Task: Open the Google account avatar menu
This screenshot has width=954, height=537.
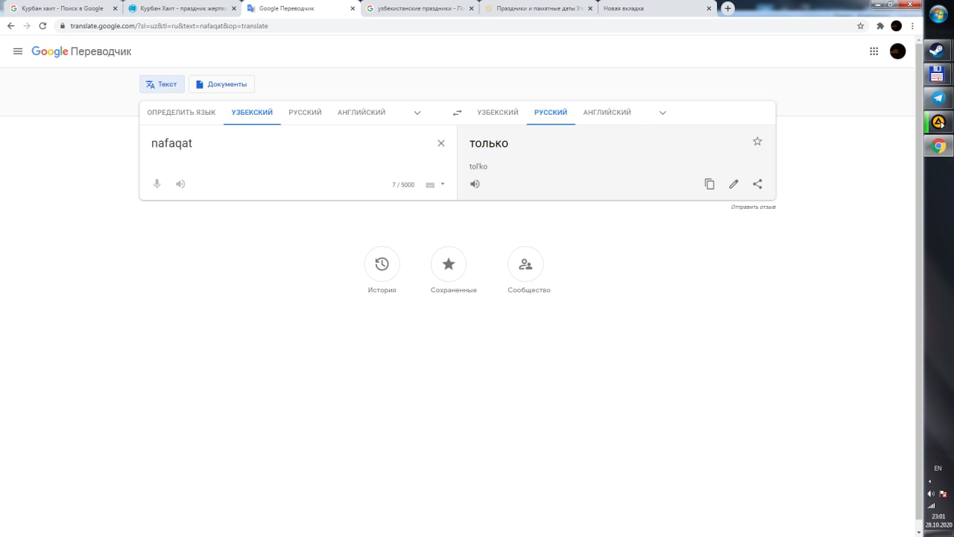Action: (x=898, y=51)
